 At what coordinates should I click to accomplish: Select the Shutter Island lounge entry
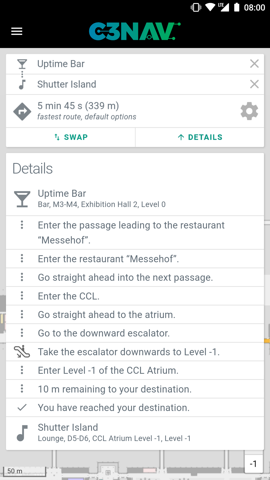(x=135, y=432)
